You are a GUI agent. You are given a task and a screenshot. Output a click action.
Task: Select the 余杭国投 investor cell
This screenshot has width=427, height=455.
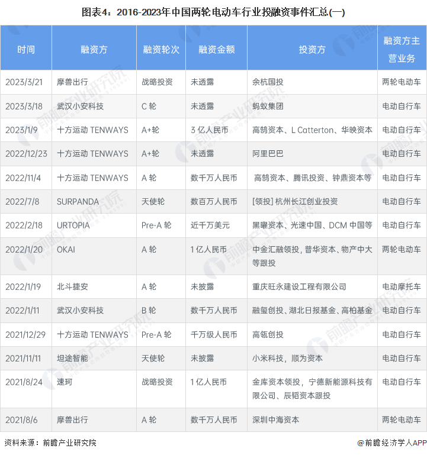[269, 82]
